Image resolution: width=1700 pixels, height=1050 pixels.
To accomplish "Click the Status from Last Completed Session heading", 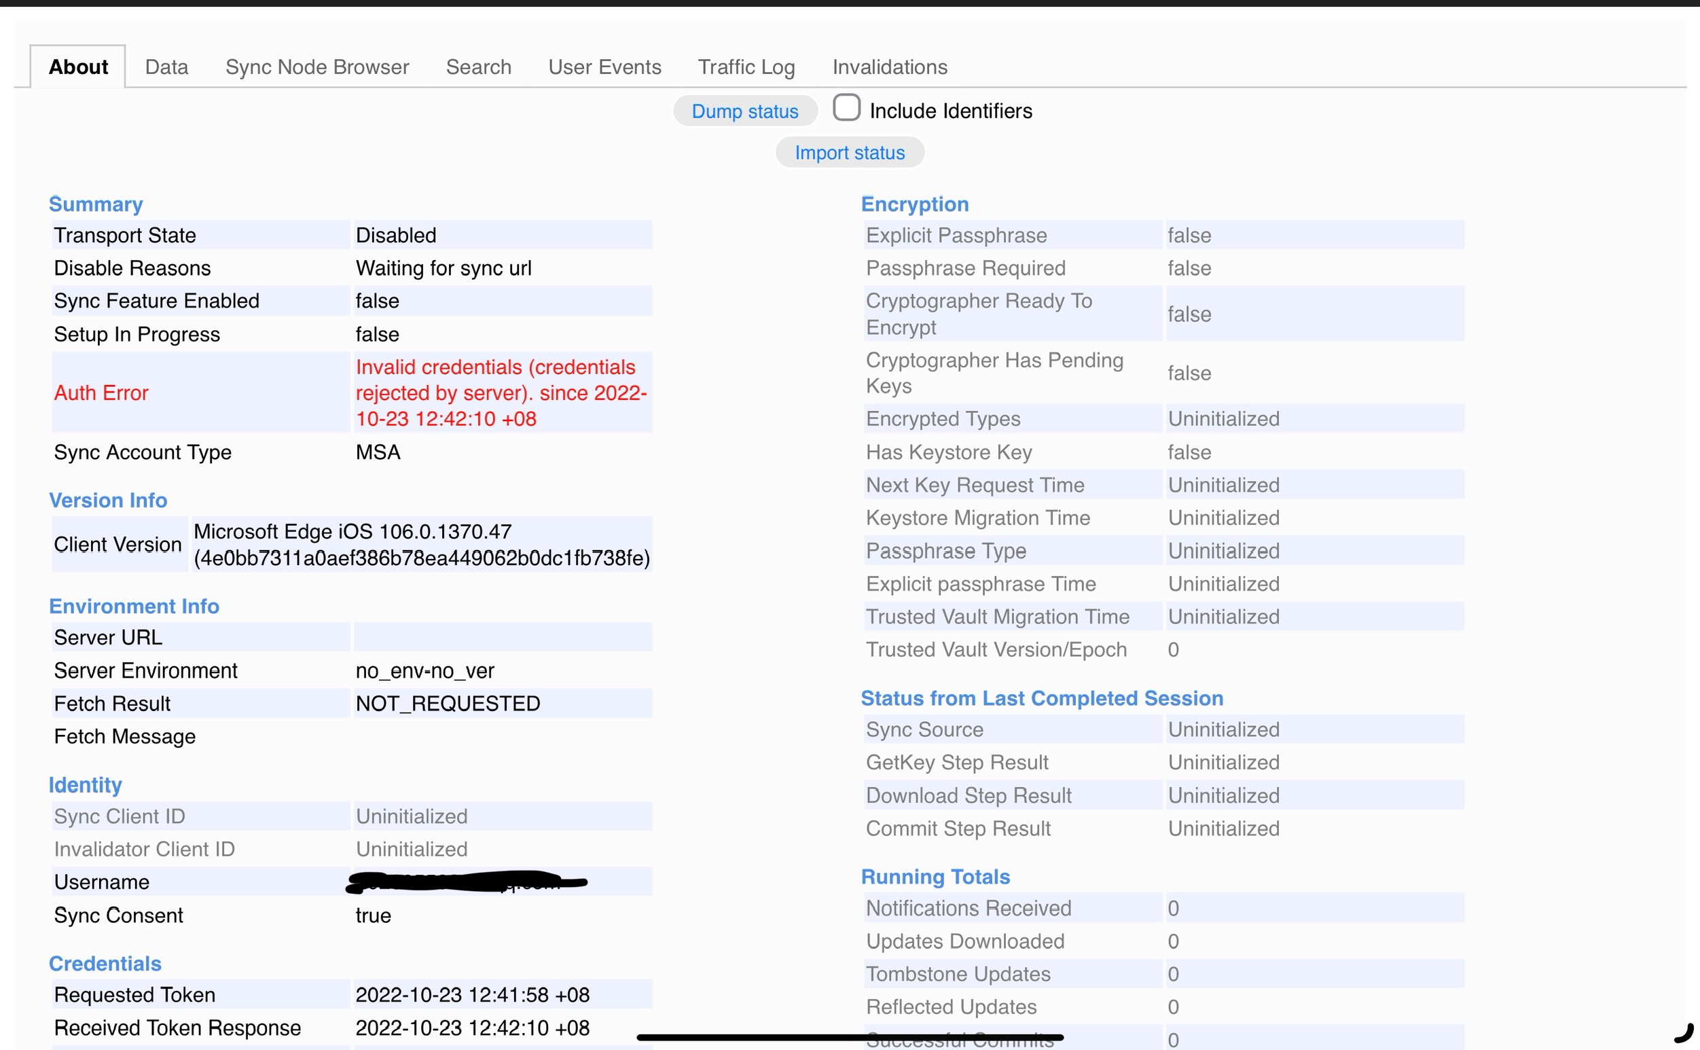I will 1042,698.
